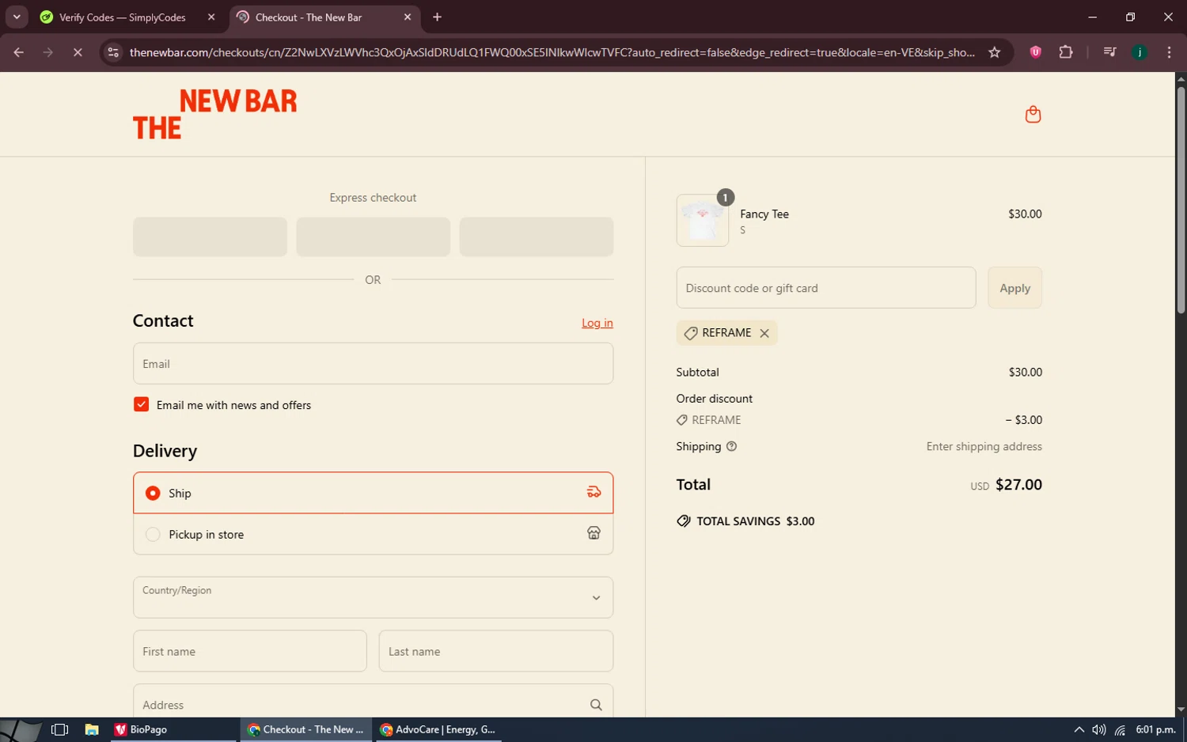Click the delivery truck icon on Ship
Screen dimensions: 1187x742
593,493
